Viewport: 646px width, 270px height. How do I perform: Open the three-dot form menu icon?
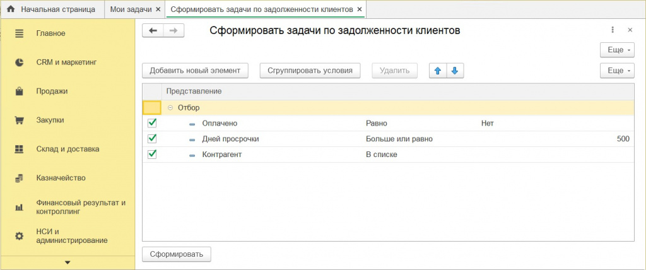pyautogui.click(x=613, y=30)
